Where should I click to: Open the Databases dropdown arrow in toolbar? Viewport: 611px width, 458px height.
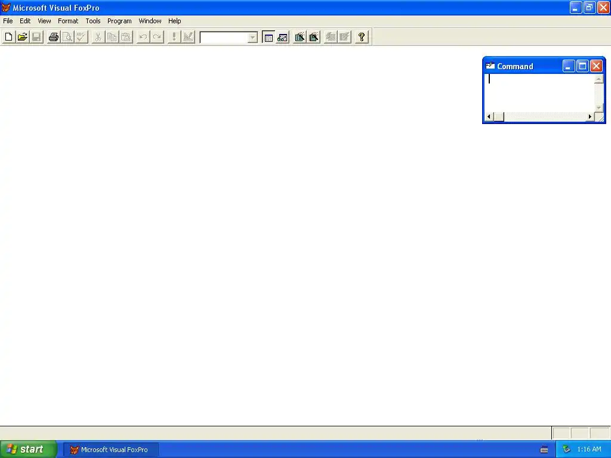coord(252,38)
